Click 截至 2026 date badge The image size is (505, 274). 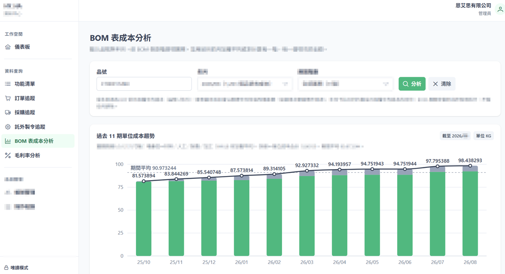click(455, 136)
